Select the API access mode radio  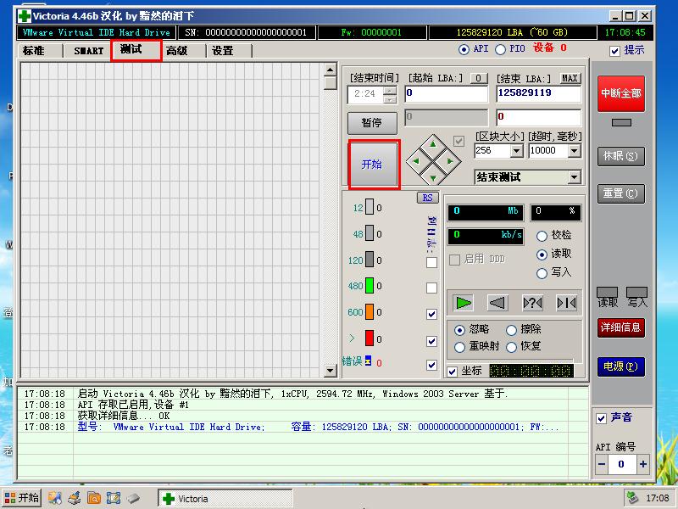click(464, 49)
